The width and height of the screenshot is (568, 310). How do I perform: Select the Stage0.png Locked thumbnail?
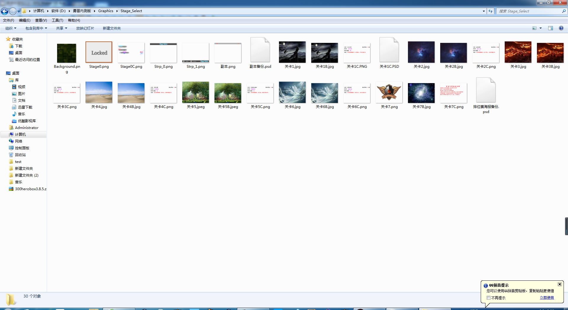[x=99, y=52]
